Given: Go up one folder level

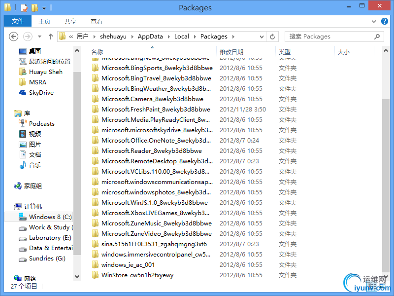Looking at the screenshot, I should click(51, 37).
